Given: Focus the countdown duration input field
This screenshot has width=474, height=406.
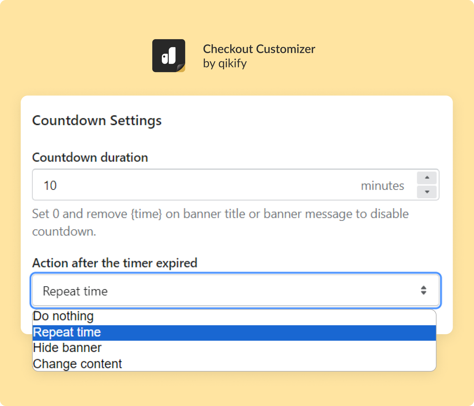Looking at the screenshot, I should tap(236, 185).
